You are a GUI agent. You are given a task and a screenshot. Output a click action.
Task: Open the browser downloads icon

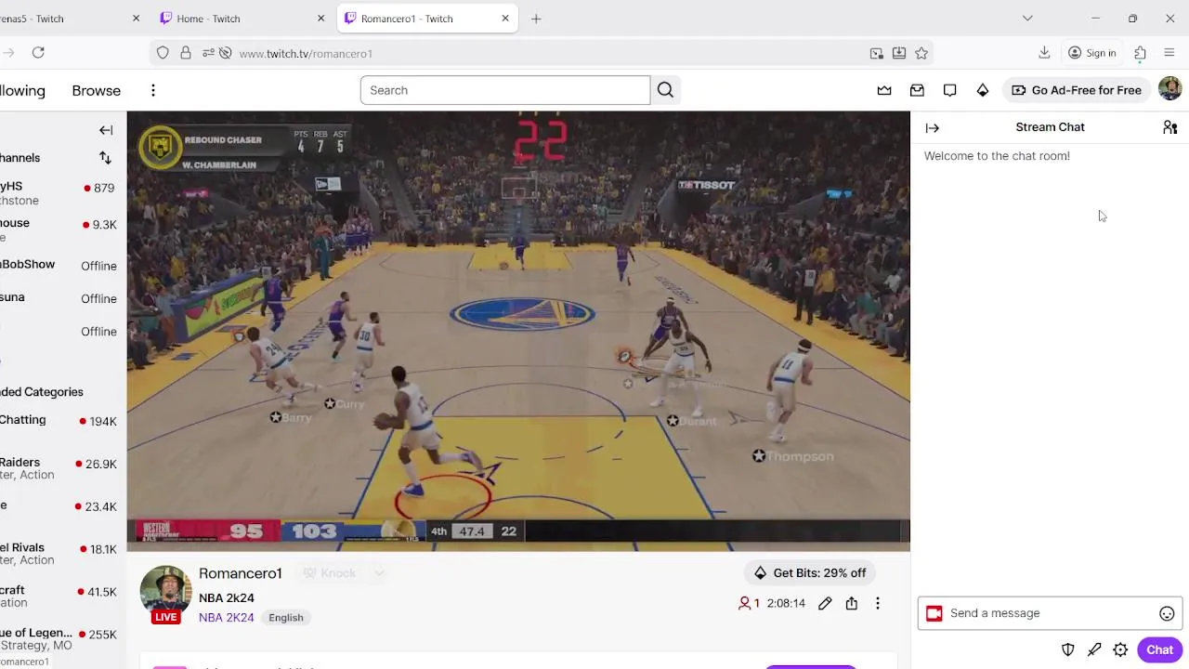pos(1044,53)
